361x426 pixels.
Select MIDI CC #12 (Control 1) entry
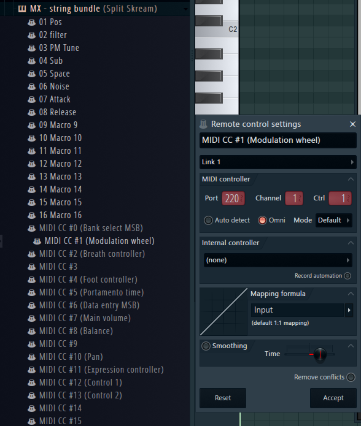tap(80, 382)
